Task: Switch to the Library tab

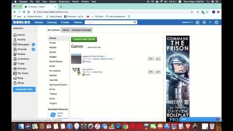Action: (66, 30)
